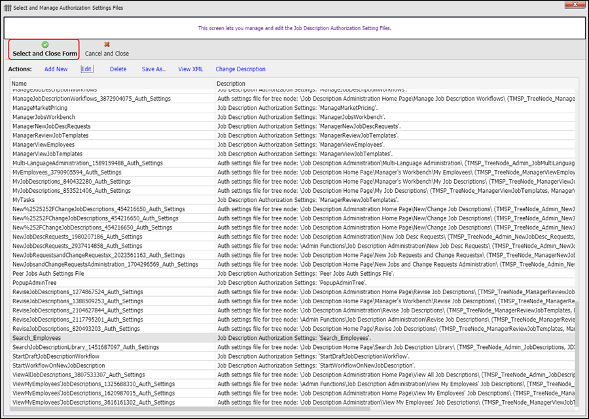Close the Authorization Settings Files window
This screenshot has width=589, height=419.
(x=575, y=5)
